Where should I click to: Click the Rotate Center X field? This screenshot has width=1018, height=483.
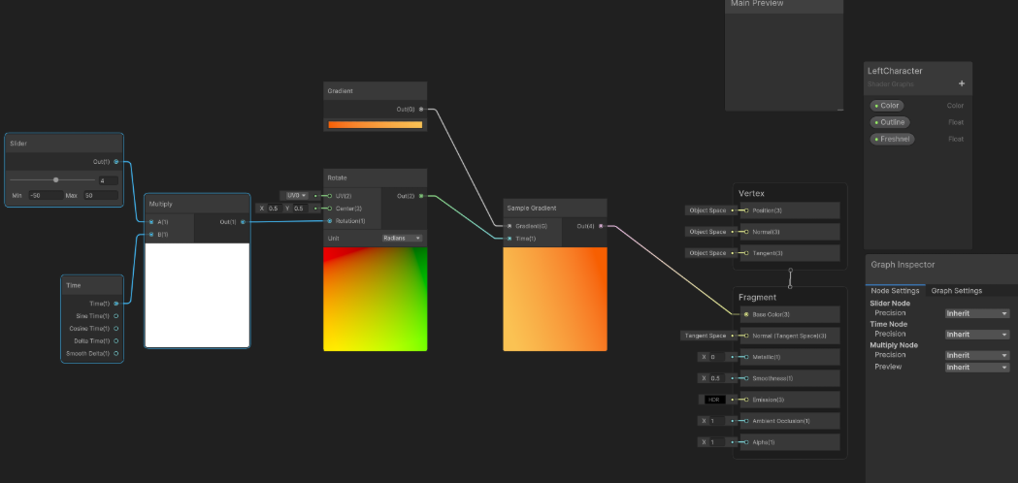pyautogui.click(x=274, y=209)
